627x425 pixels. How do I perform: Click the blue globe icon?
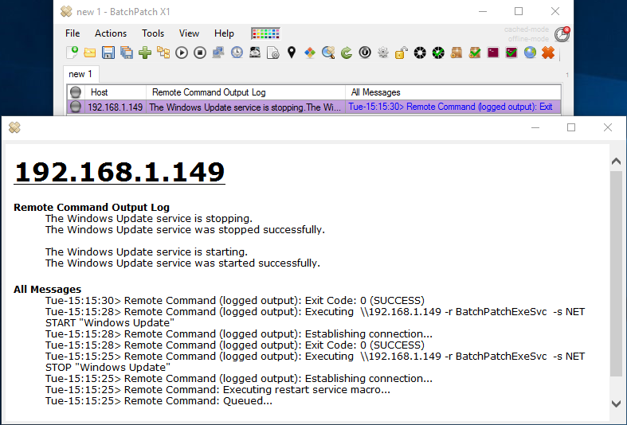(x=530, y=53)
